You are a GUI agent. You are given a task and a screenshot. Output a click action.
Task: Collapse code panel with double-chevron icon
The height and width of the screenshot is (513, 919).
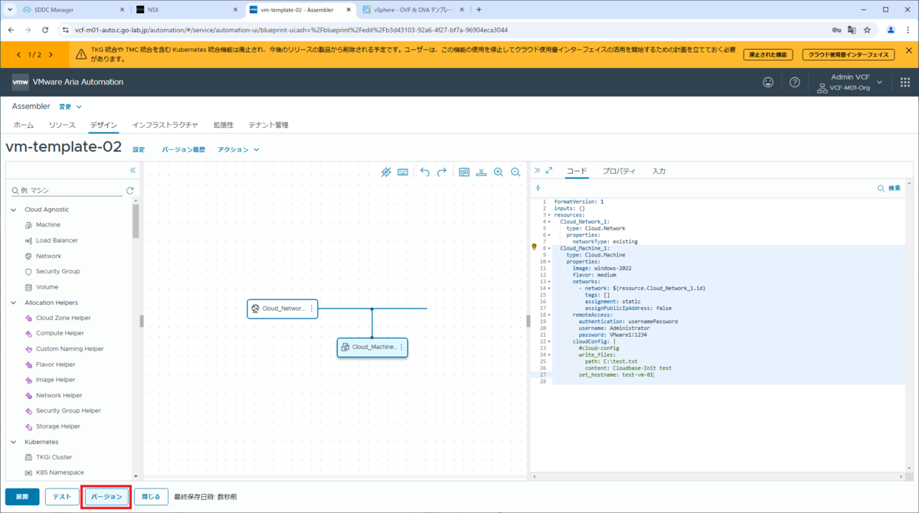[x=537, y=171]
